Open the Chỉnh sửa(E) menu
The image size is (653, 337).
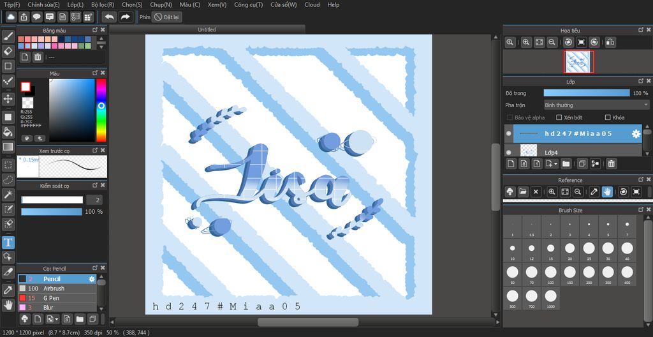click(43, 5)
